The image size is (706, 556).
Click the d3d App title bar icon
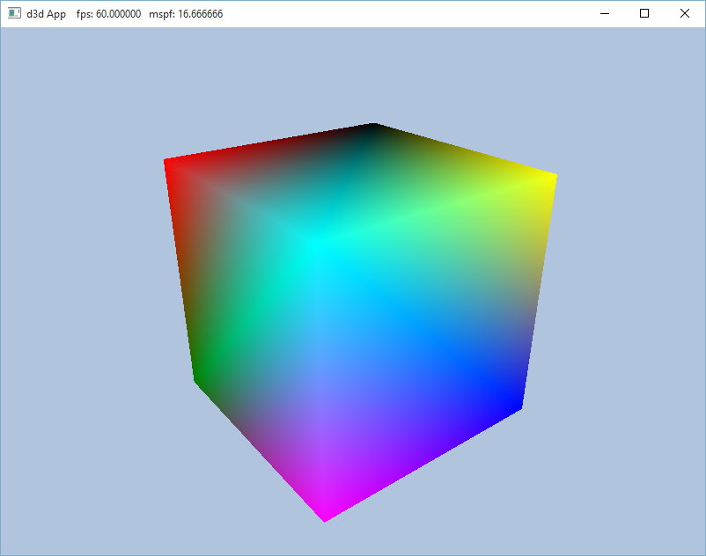pyautogui.click(x=14, y=14)
